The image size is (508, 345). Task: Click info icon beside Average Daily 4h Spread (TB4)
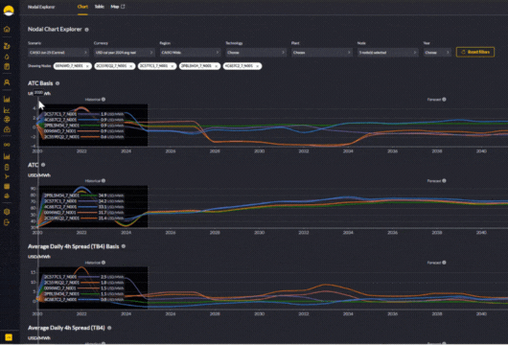[109, 328]
